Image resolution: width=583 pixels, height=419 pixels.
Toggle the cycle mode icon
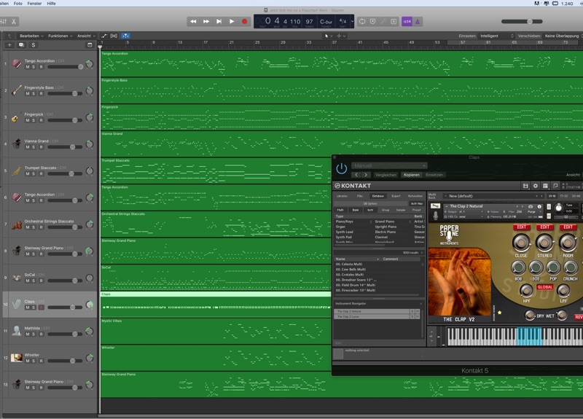point(361,22)
